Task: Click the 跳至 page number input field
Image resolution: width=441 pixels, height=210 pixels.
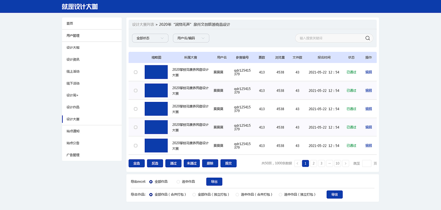Action: (367, 163)
